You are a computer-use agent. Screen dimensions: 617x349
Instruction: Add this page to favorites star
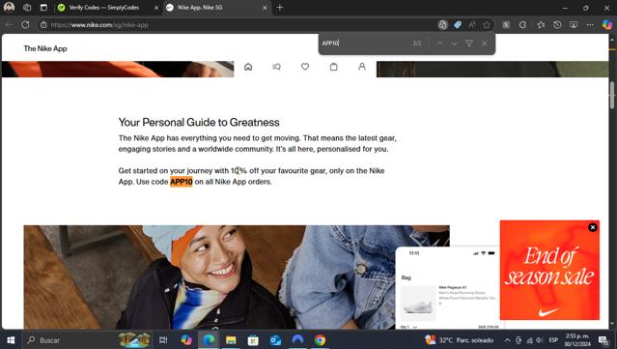(x=487, y=25)
